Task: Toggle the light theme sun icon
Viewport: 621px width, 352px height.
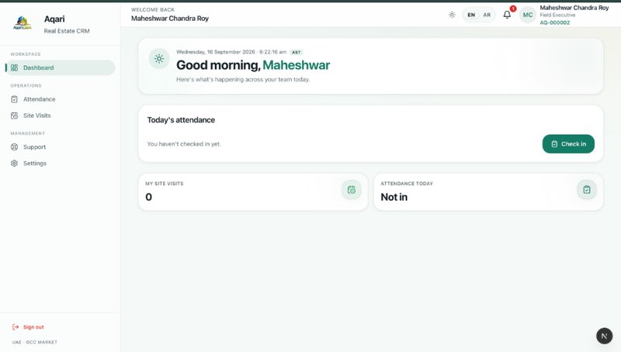Action: pyautogui.click(x=452, y=15)
